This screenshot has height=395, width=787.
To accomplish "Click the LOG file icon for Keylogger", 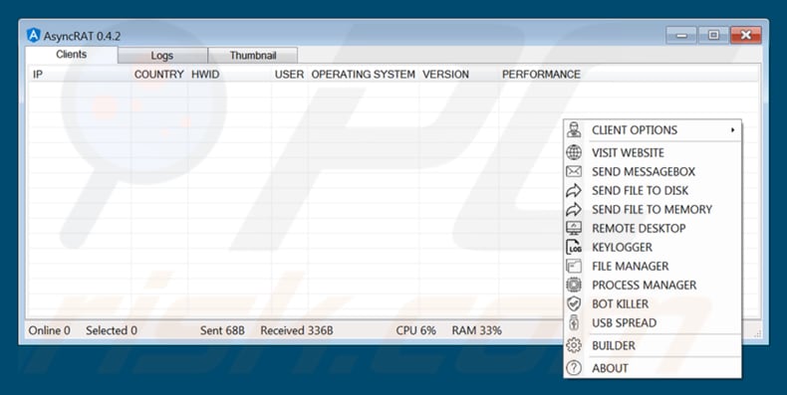I will pyautogui.click(x=574, y=247).
